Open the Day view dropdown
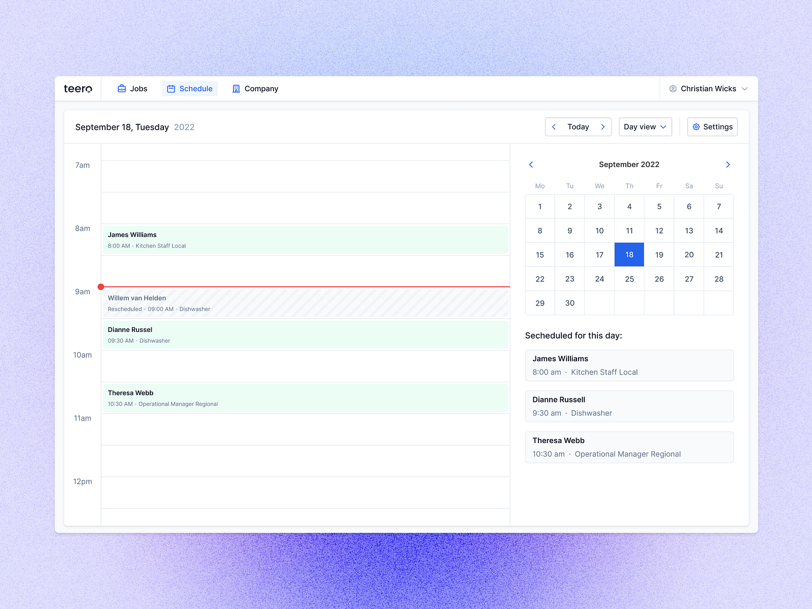The image size is (812, 609). (x=645, y=127)
